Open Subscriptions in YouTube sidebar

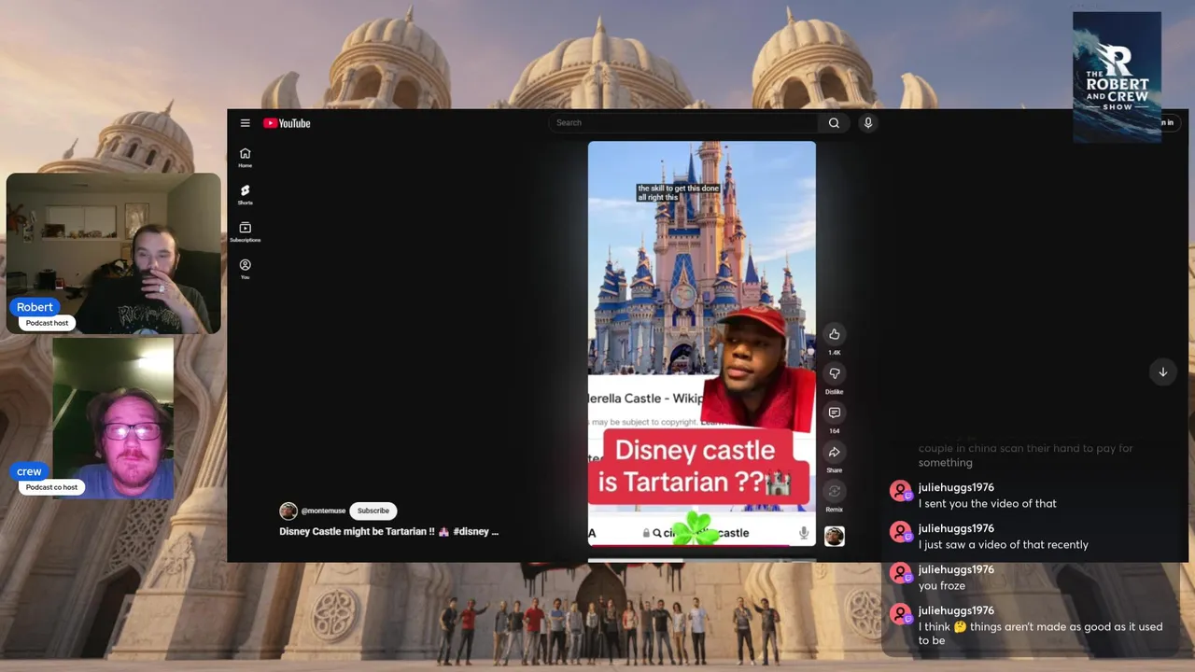[x=245, y=231]
